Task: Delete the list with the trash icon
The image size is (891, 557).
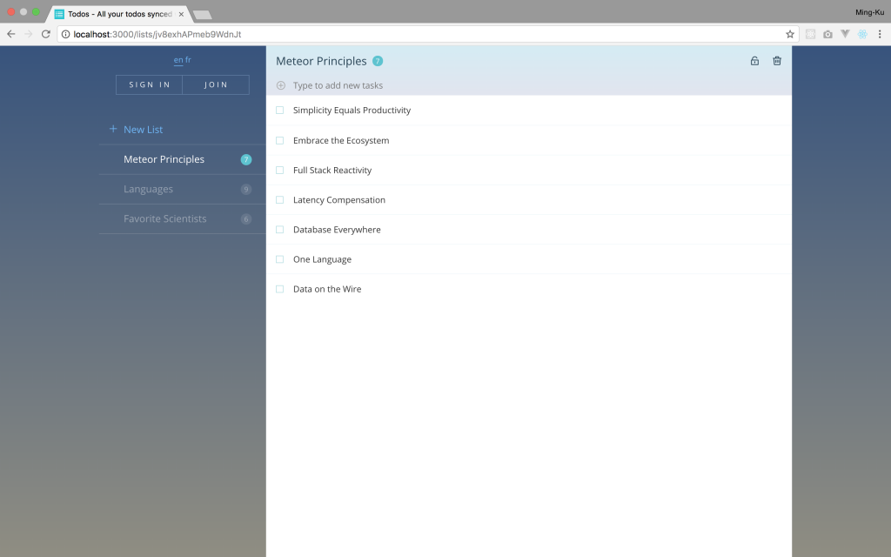Action: point(777,61)
